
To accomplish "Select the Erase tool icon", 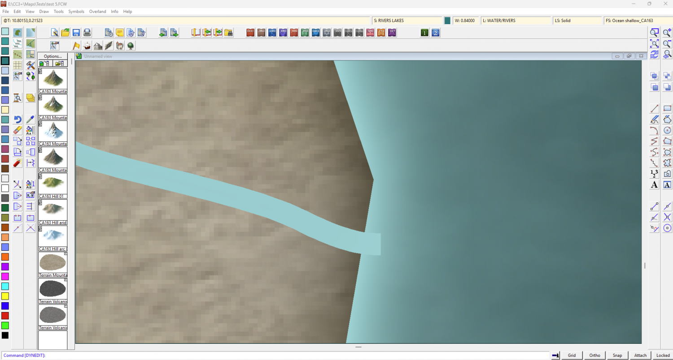I will coord(17,130).
